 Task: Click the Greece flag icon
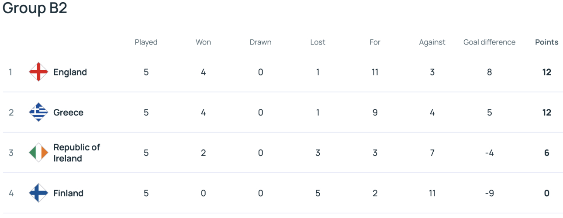38,112
